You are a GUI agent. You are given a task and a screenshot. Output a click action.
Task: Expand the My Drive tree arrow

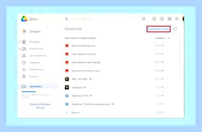pyautogui.click(x=20, y=42)
